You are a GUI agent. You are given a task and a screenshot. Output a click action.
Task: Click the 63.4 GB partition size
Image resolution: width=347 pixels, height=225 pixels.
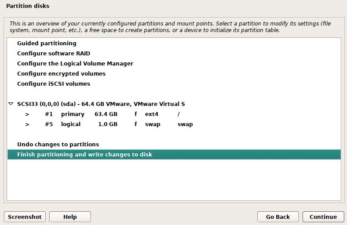(106, 114)
